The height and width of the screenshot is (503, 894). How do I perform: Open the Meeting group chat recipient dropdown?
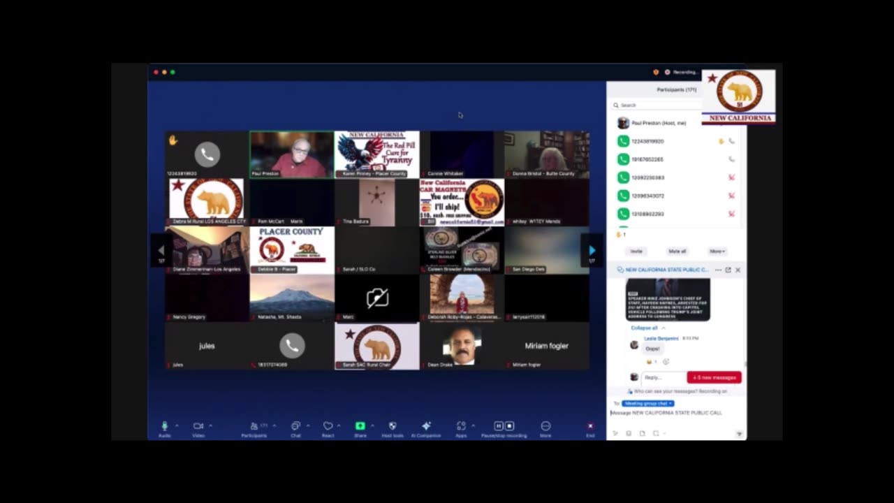[648, 403]
